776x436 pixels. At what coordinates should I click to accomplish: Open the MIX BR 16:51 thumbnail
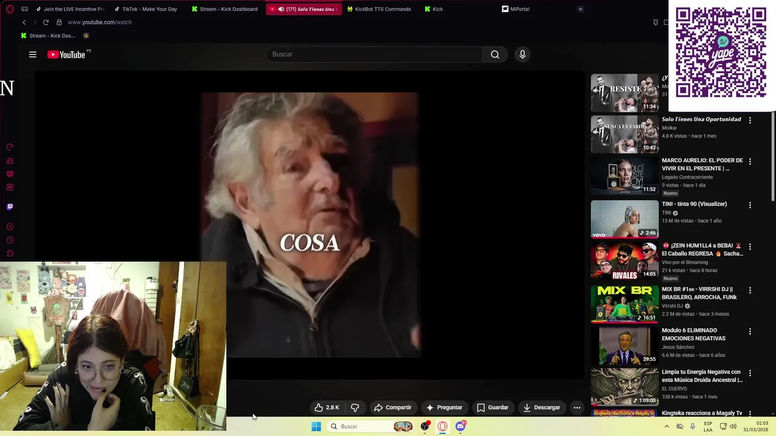coord(624,305)
